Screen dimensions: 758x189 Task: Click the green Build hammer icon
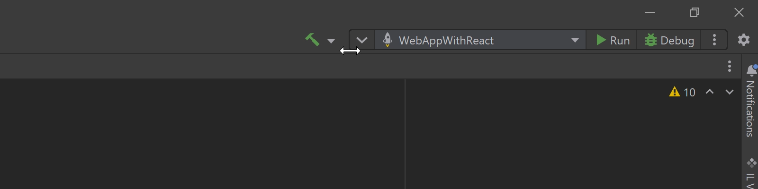coord(312,40)
